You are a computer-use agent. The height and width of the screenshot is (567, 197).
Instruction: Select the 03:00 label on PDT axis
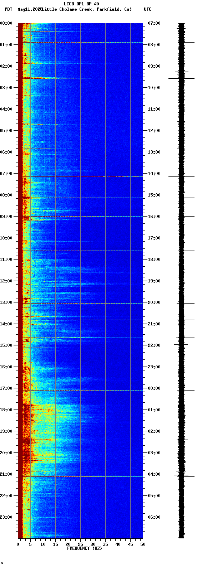[6, 88]
